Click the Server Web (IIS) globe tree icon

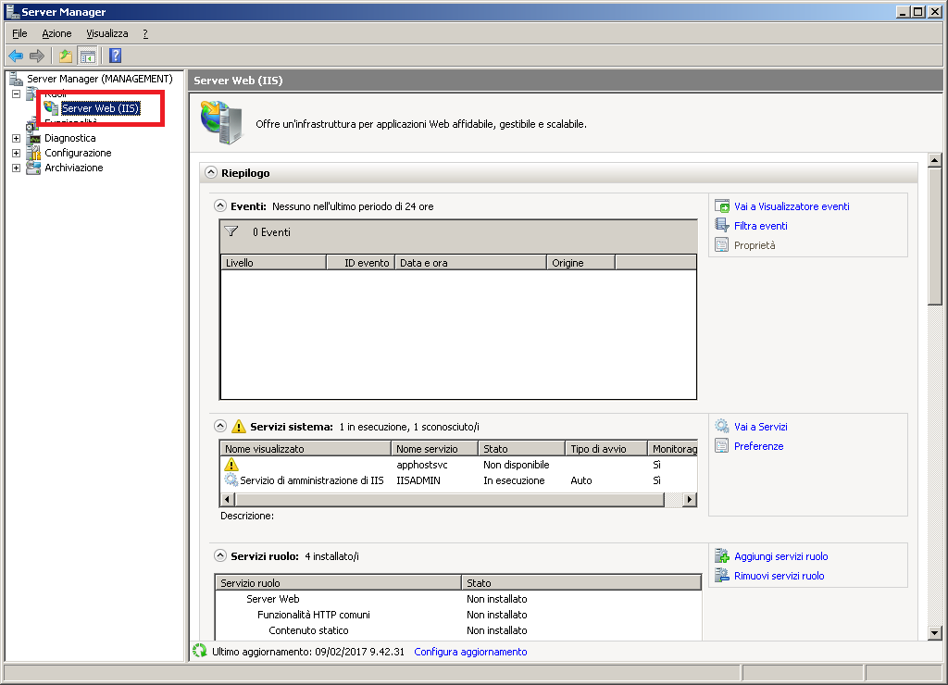coord(52,108)
